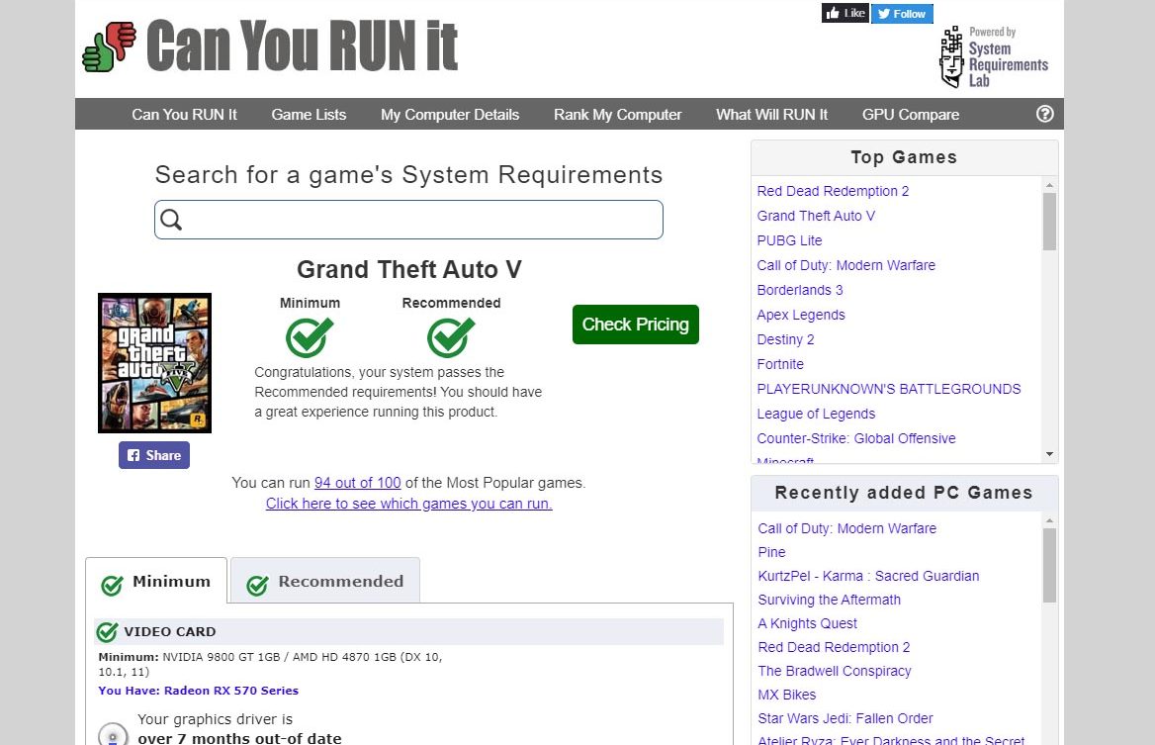Click the Recently added PC Games scrollbar thumb
This screenshot has width=1155, height=745.
pos(1049,565)
